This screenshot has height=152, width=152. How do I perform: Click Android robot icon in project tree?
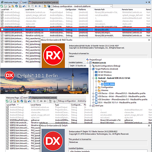pos(96,78)
